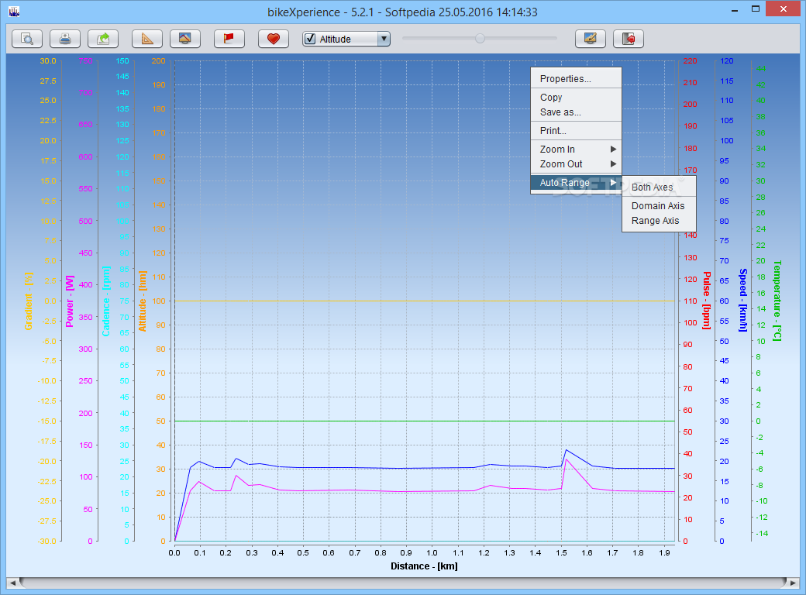Screen dimensions: 806x595
Task: Click the 1.0 tick on distance axis
Action: pyautogui.click(x=432, y=553)
